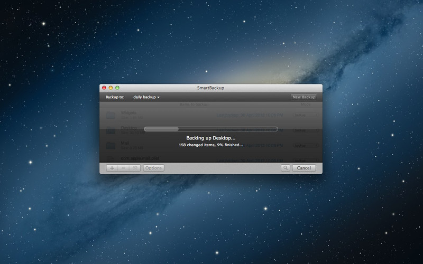Screen dimensions: 423x264
Task: Click the "Items to backup" column header
Action: 194,104
